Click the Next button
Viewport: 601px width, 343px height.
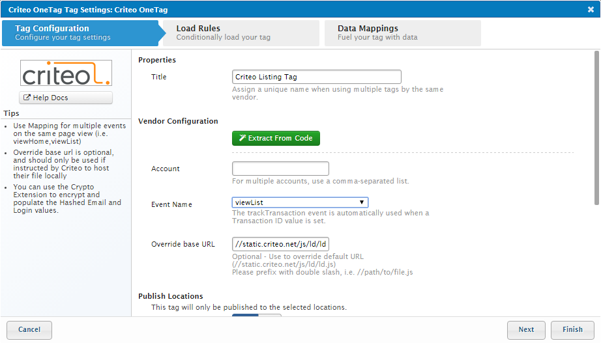pyautogui.click(x=526, y=329)
